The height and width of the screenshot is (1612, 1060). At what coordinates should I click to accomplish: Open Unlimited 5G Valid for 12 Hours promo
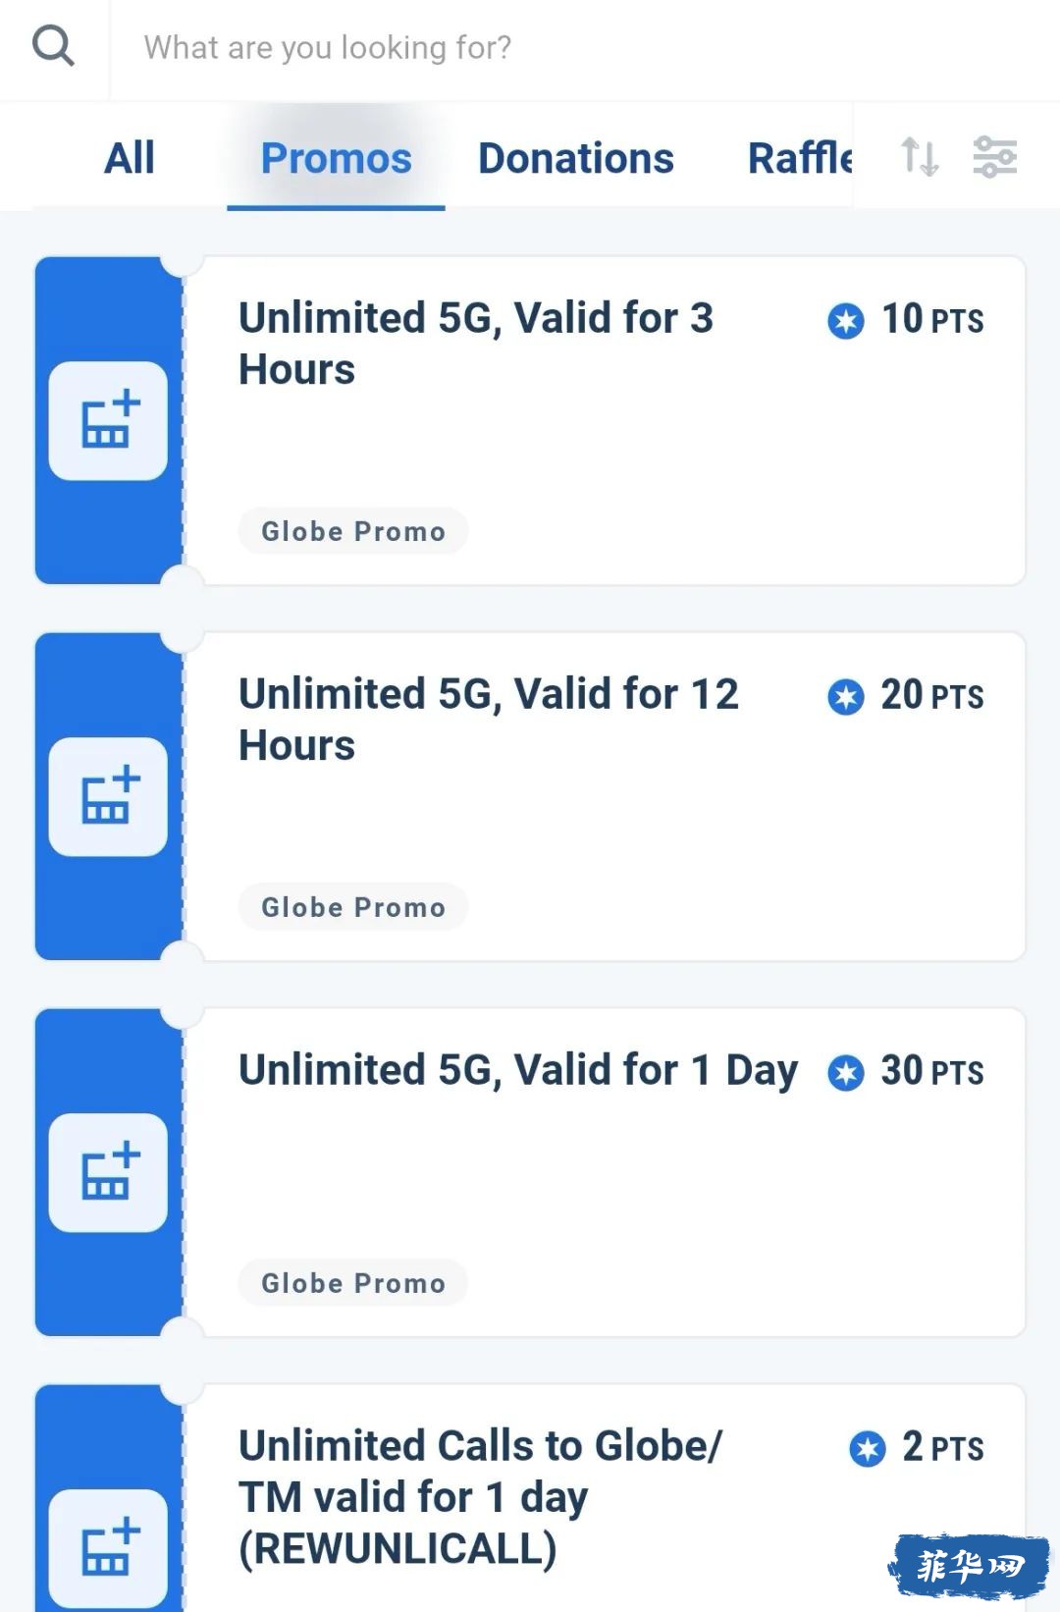(530, 797)
